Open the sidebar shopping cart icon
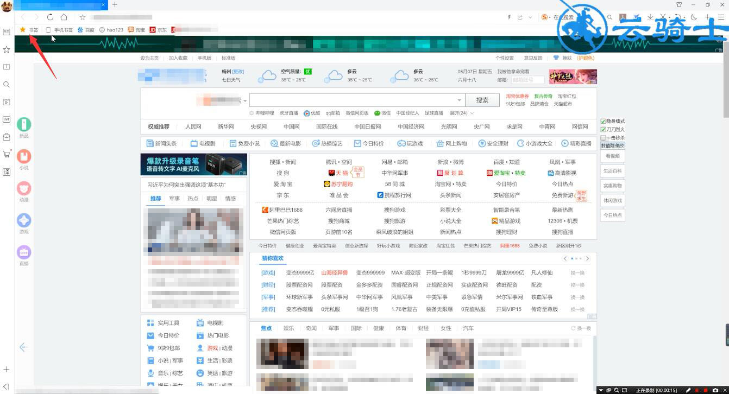Viewport: 729px width, 394px height. click(x=7, y=154)
